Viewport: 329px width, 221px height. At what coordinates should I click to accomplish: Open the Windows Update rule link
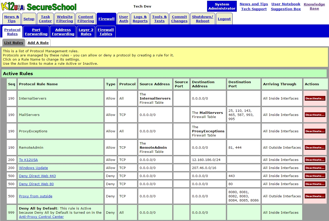33,168
